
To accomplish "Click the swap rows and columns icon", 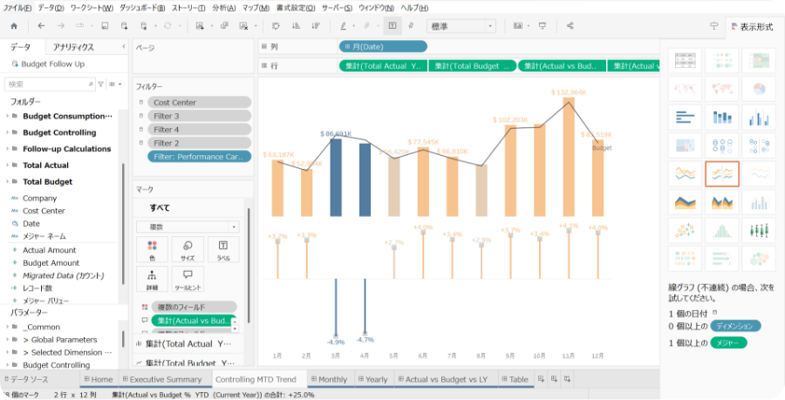I will pyautogui.click(x=276, y=26).
